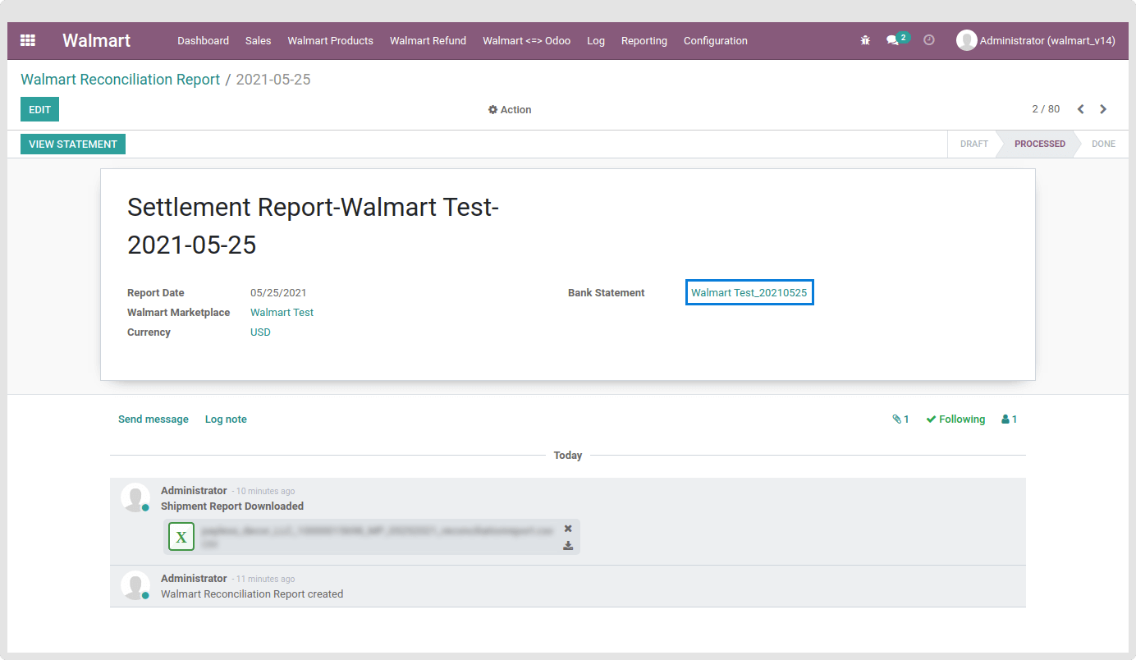
Task: Click the Administrator avatar in top bar
Action: 966,40
